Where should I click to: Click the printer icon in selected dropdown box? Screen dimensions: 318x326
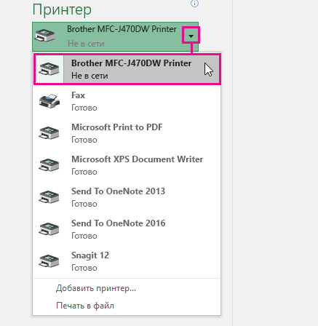(45, 36)
